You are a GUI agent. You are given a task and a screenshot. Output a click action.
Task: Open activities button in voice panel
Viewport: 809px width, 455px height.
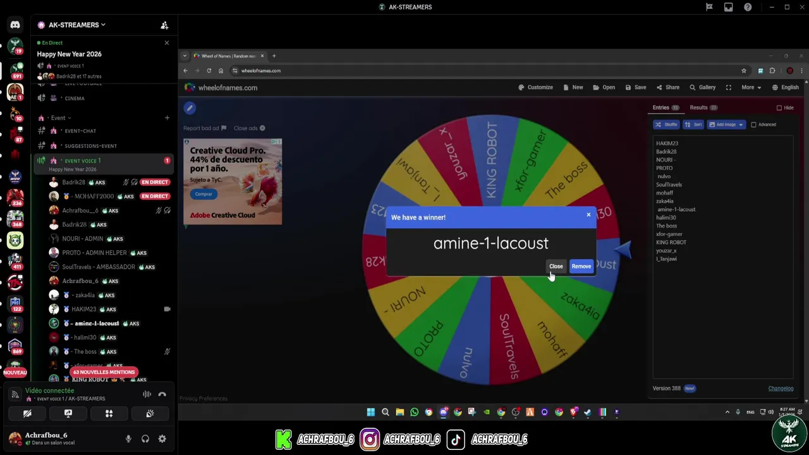coord(109,413)
